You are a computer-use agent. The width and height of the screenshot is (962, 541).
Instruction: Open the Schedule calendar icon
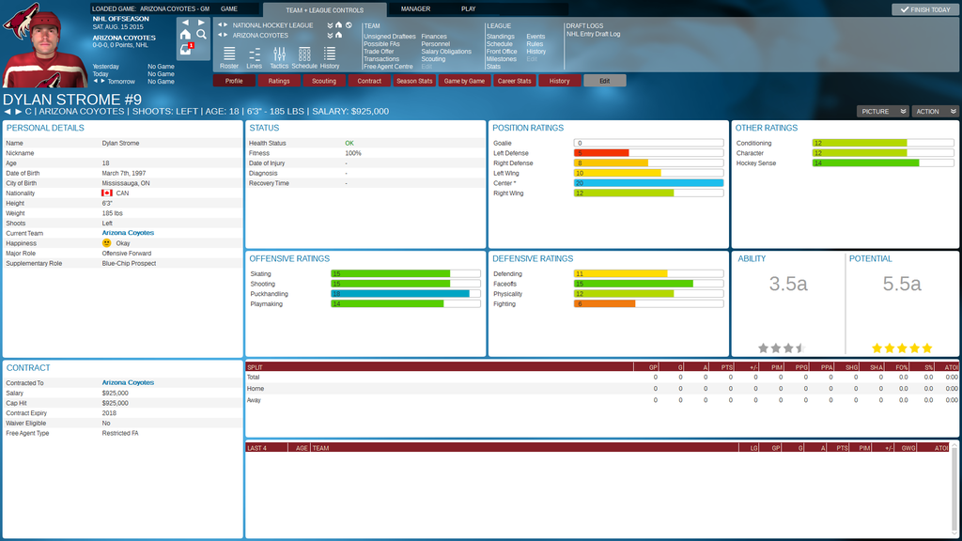coord(304,57)
